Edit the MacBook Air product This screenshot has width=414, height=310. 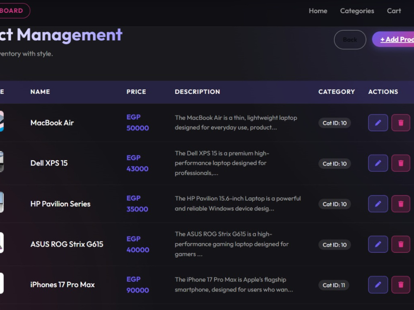378,123
